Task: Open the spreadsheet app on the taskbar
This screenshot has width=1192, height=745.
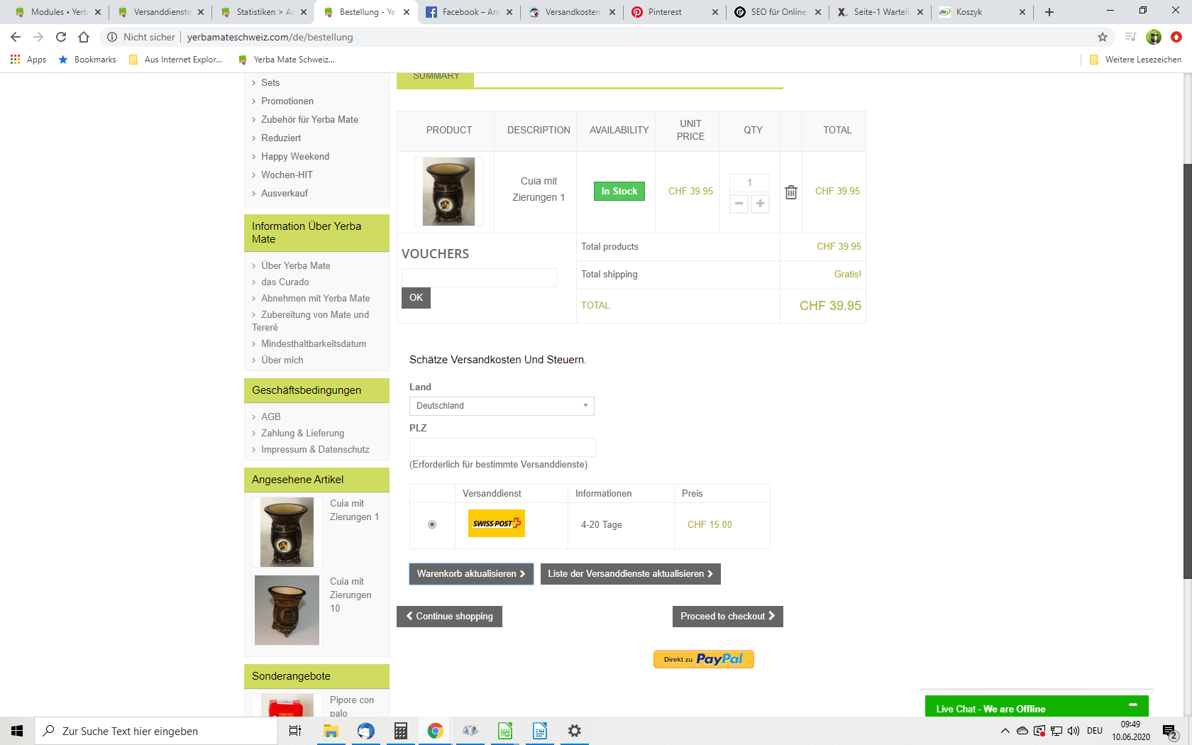Action: pos(505,731)
